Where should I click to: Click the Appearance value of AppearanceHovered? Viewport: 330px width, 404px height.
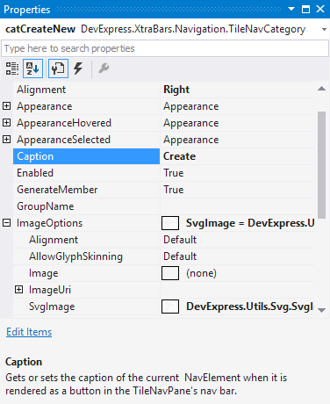[191, 123]
